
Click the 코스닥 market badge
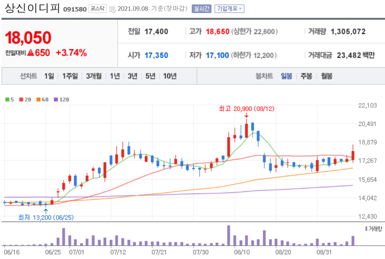click(x=97, y=9)
